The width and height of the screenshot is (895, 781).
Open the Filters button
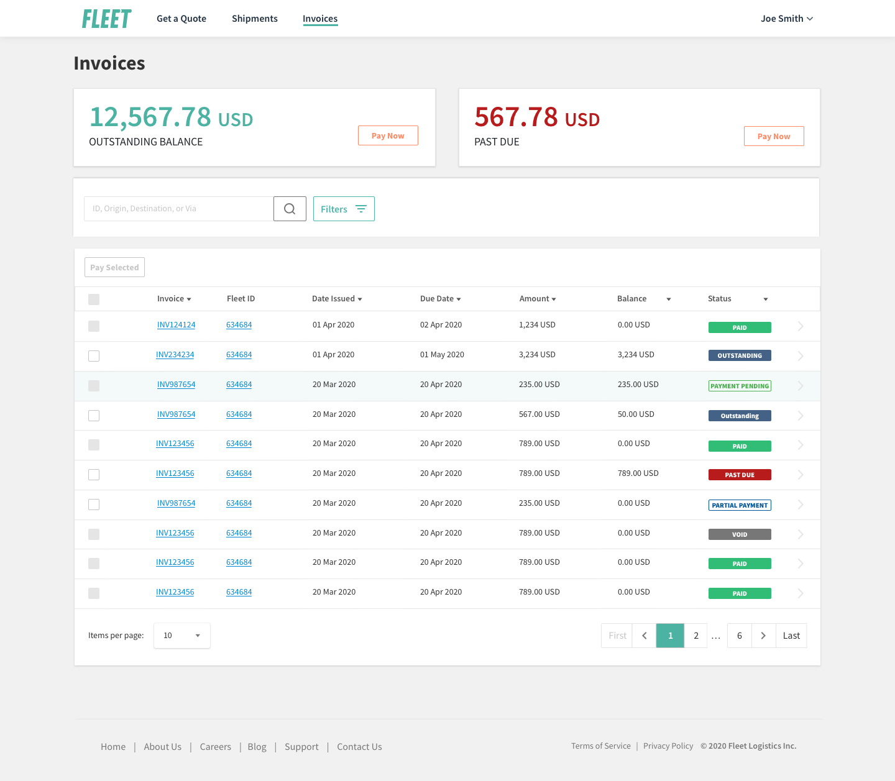(x=344, y=209)
